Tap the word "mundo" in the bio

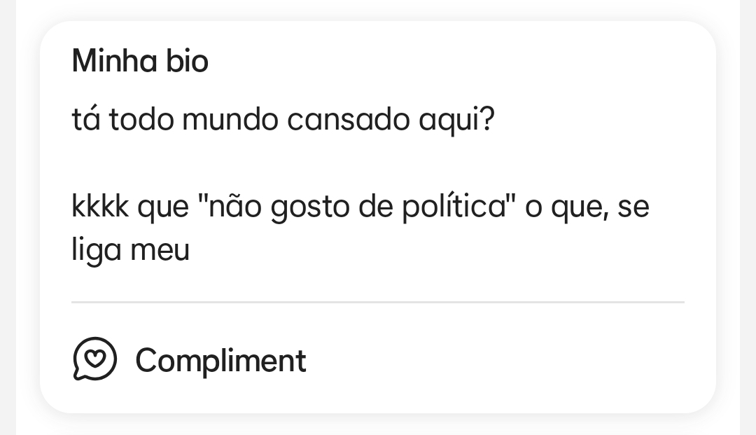pos(230,120)
